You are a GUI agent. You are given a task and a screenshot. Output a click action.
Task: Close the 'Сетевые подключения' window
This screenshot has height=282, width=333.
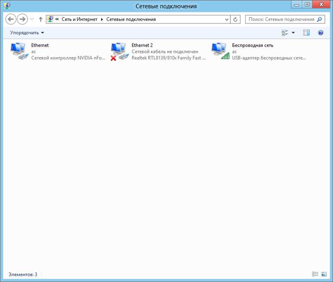click(x=321, y=4)
